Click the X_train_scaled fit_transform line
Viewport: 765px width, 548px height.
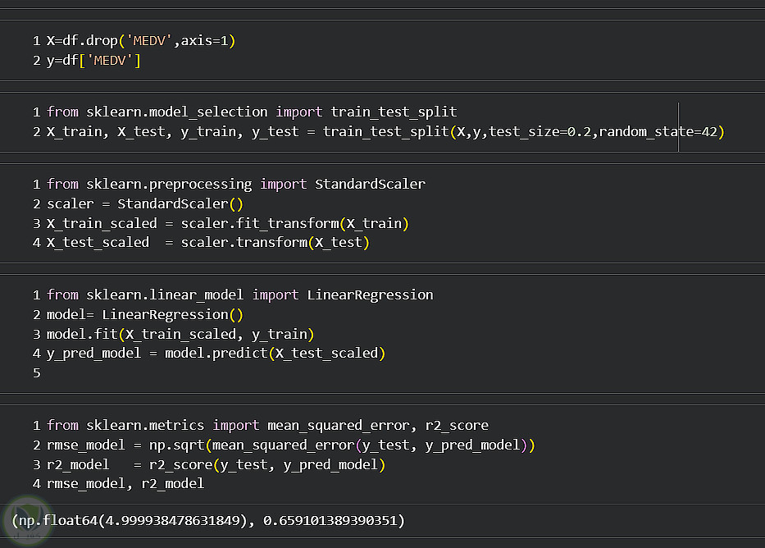tap(227, 223)
